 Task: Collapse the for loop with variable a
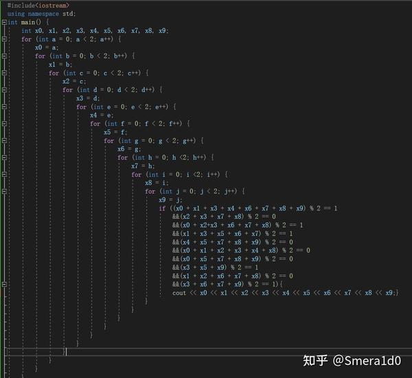4,39
